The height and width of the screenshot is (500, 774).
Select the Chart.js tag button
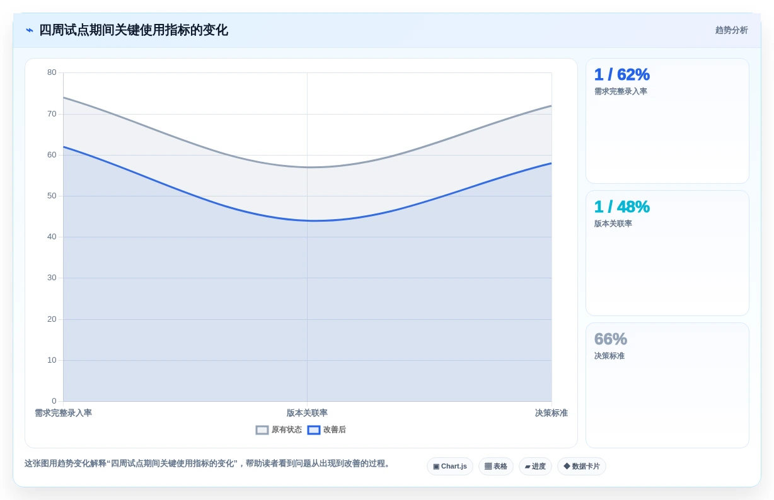(450, 467)
